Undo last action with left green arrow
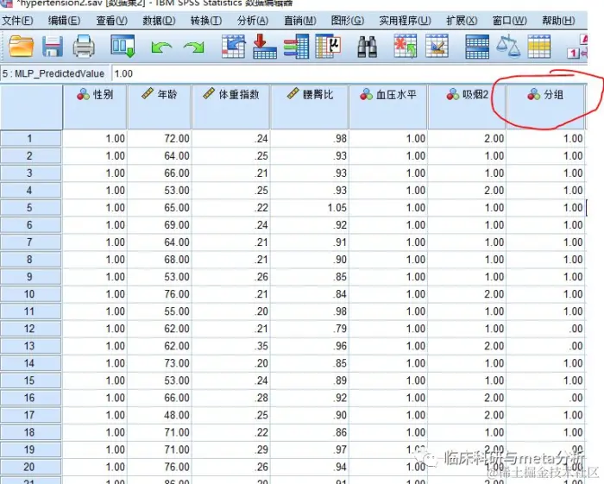Viewport: 604px width, 484px height. [161, 47]
